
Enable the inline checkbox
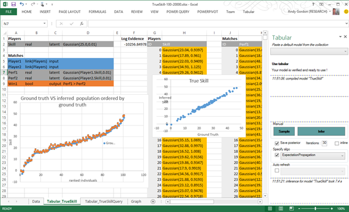coord(337,143)
